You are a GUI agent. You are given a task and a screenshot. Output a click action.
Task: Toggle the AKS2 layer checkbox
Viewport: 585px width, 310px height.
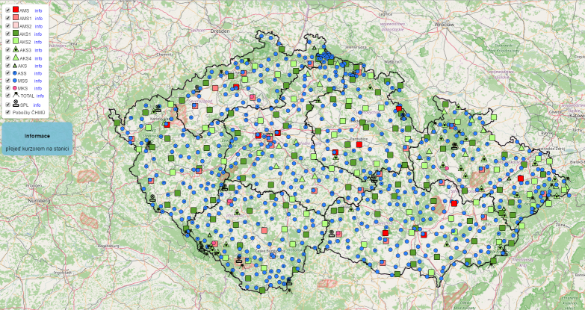[x=7, y=42]
